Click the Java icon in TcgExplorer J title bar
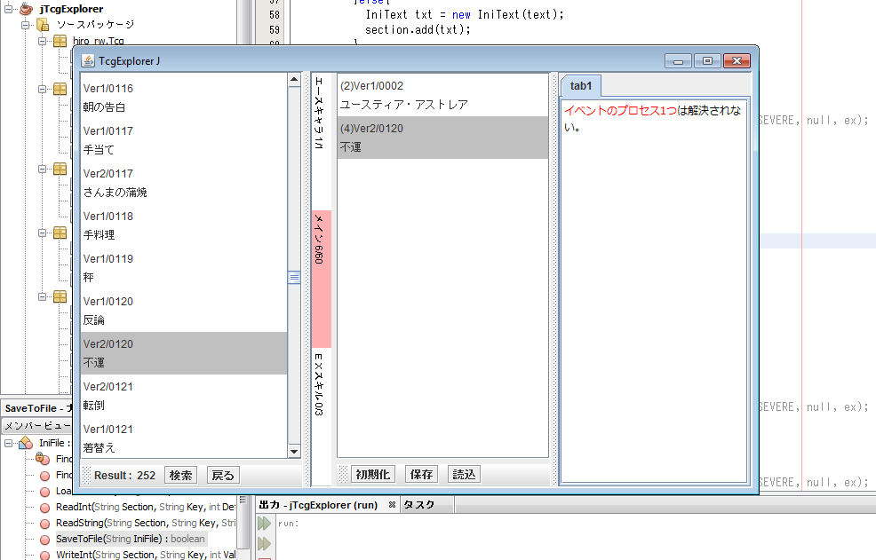This screenshot has height=560, width=876. point(88,60)
